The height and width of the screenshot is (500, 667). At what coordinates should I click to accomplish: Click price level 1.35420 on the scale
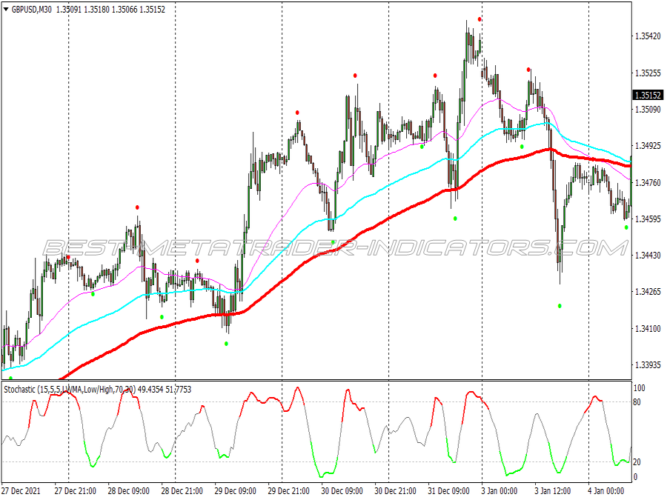[x=648, y=36]
